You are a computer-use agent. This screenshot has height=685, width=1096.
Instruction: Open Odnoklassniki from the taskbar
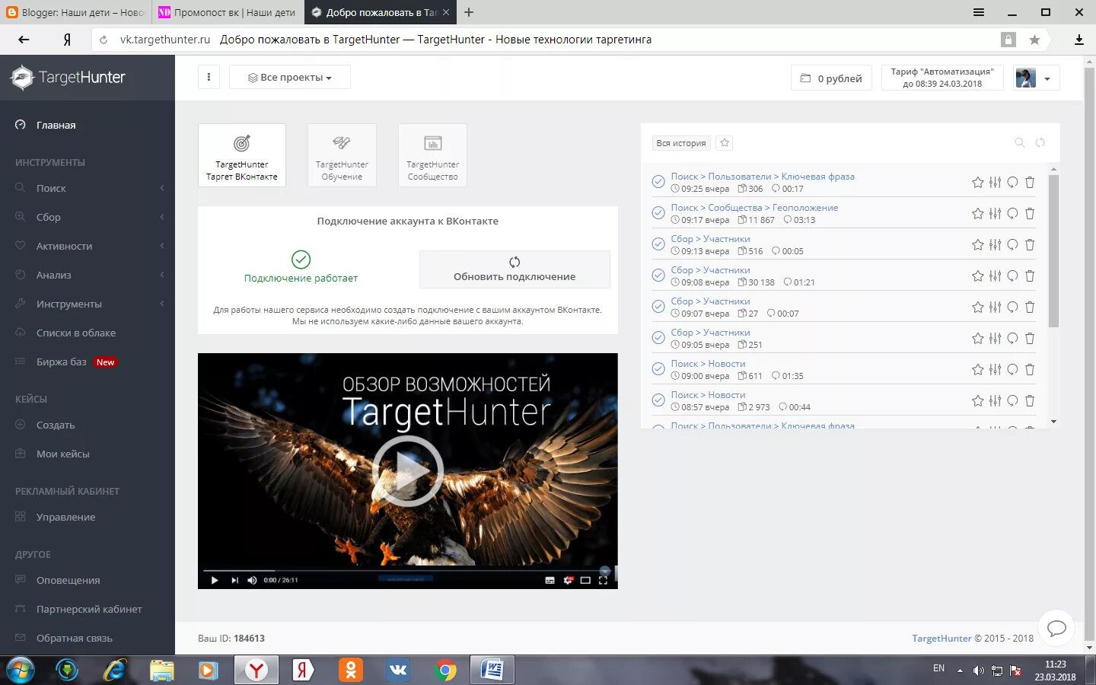[x=351, y=670]
